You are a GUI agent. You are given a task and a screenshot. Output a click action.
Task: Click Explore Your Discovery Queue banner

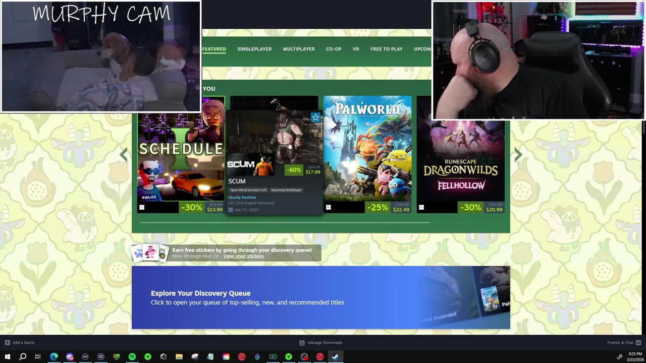[x=321, y=297]
